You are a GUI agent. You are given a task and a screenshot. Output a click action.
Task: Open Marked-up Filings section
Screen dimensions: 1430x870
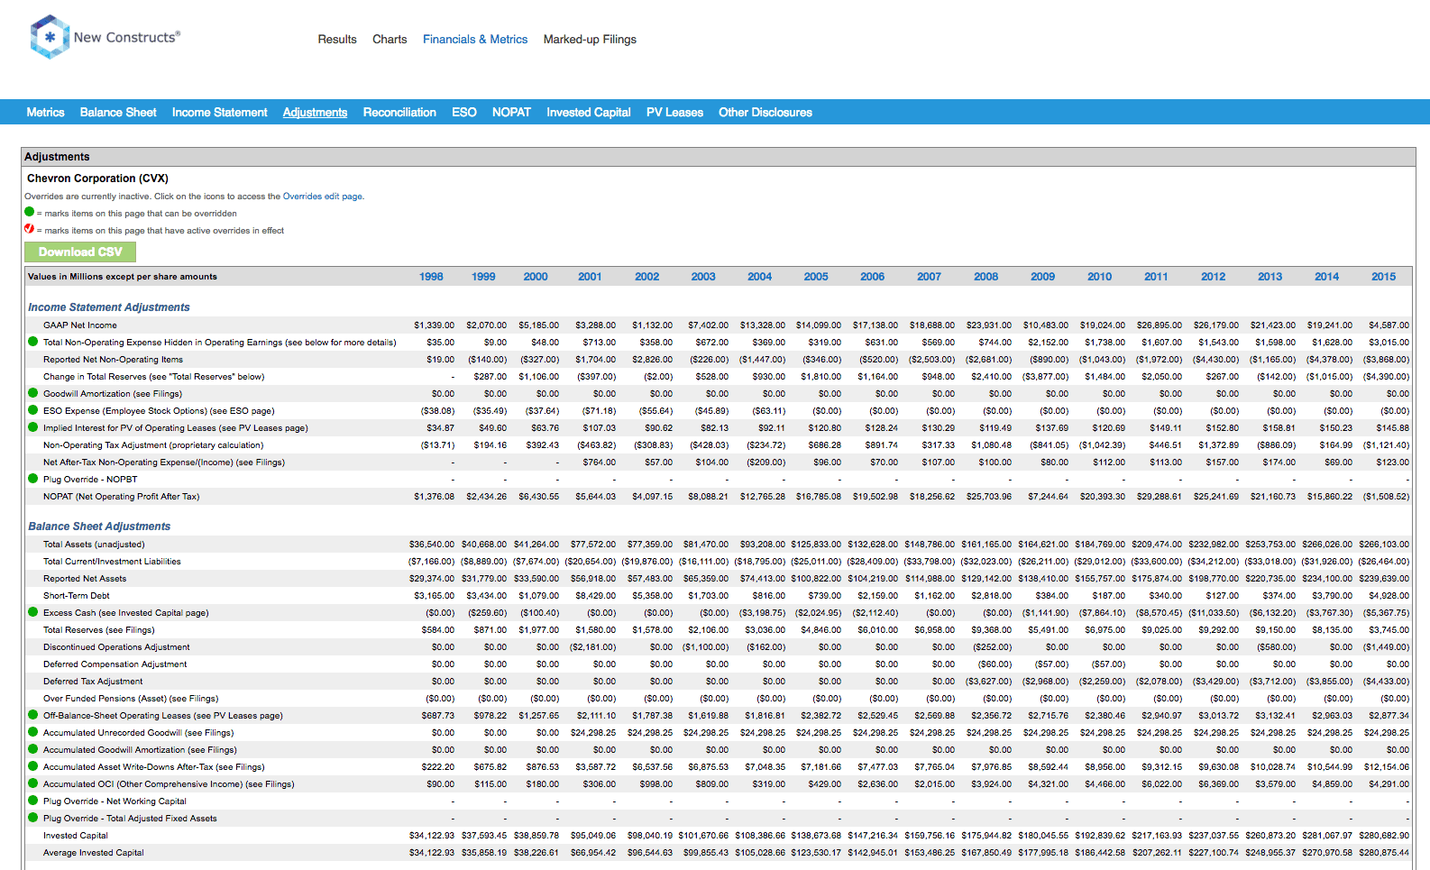tap(590, 40)
